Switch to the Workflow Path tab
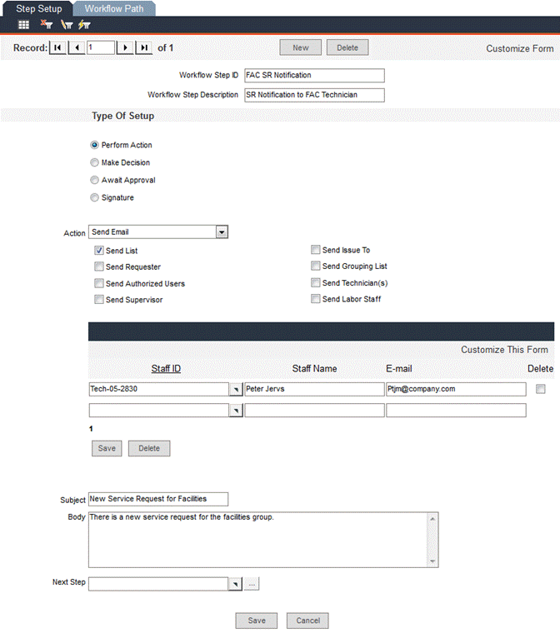Screen dimensions: 560x633 click(114, 8)
